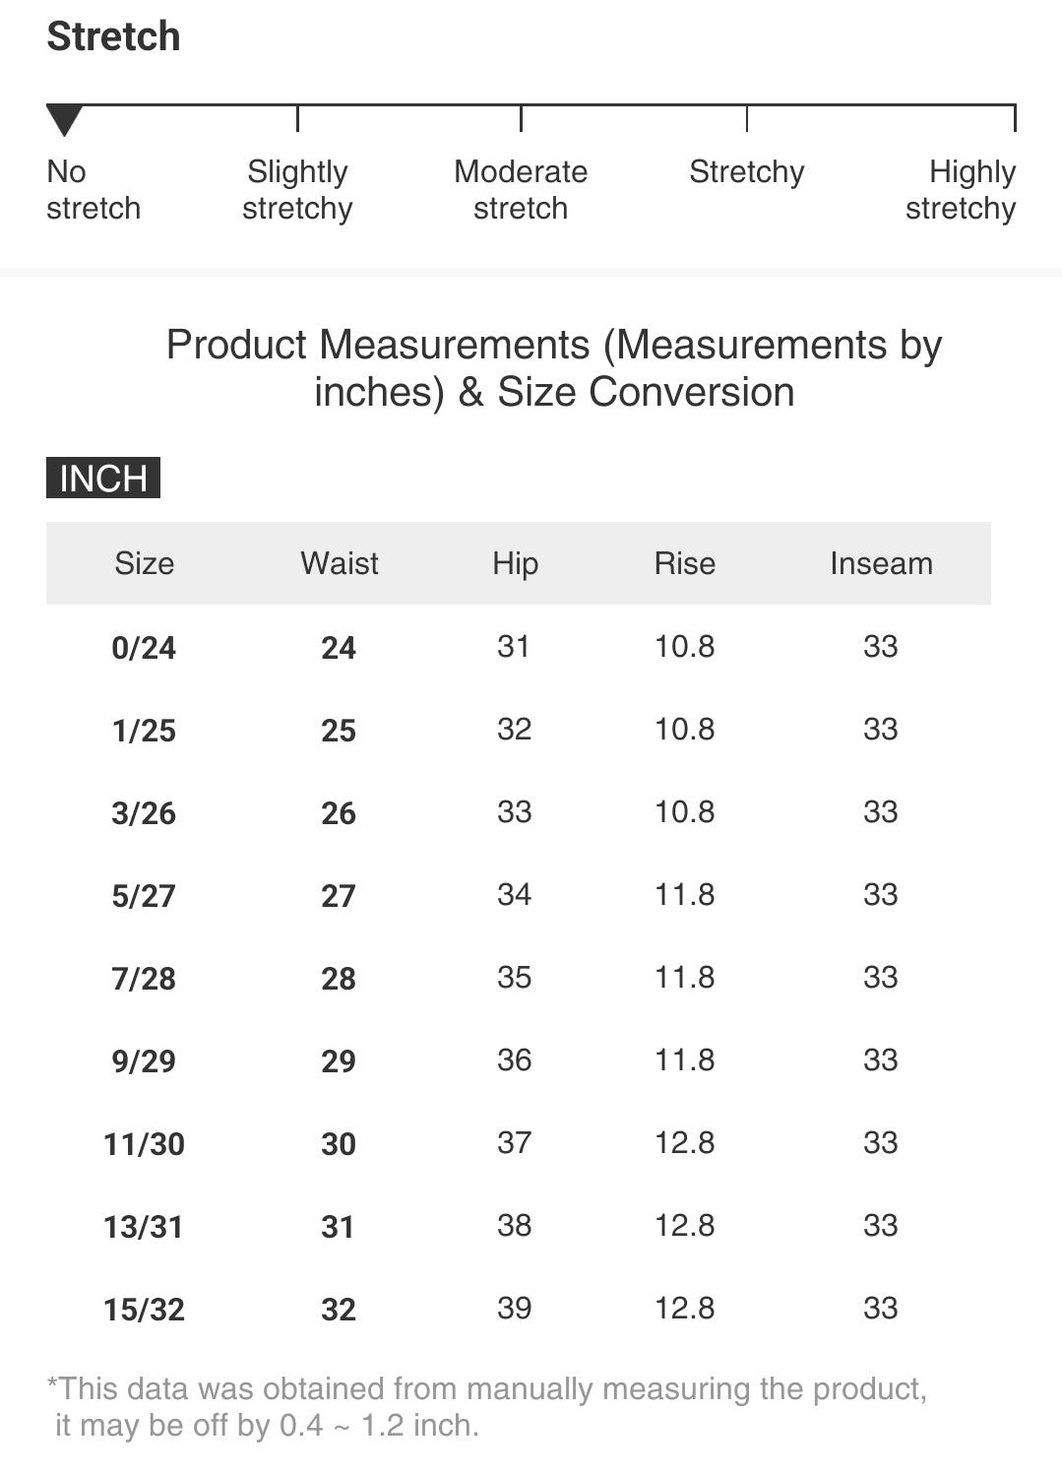Select the INCH unit tab

pyautogui.click(x=103, y=479)
